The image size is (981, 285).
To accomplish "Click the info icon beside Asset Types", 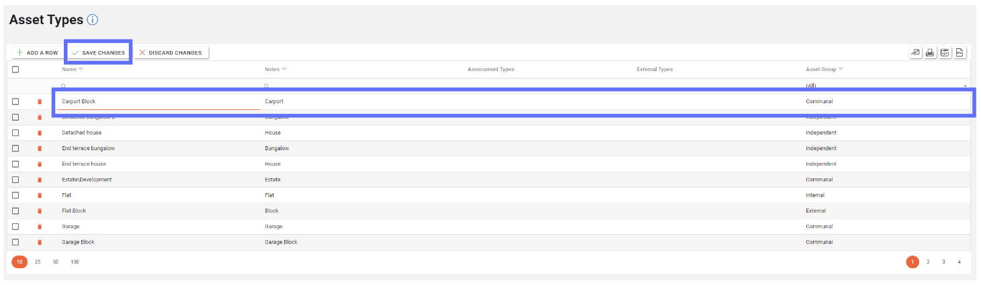I will 93,20.
